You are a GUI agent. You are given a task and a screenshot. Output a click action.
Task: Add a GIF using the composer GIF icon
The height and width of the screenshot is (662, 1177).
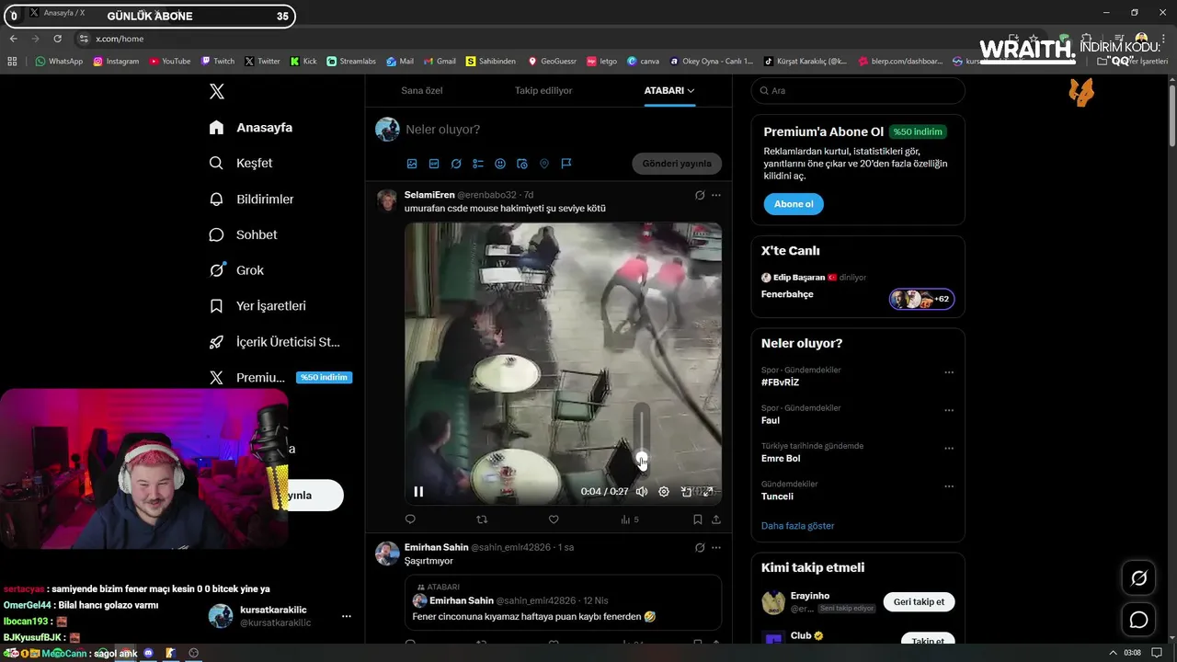(x=434, y=164)
